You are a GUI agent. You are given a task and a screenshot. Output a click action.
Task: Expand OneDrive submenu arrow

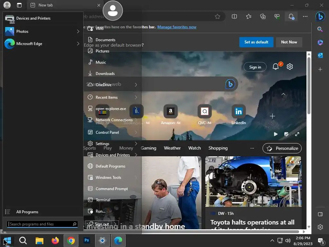pos(136,85)
